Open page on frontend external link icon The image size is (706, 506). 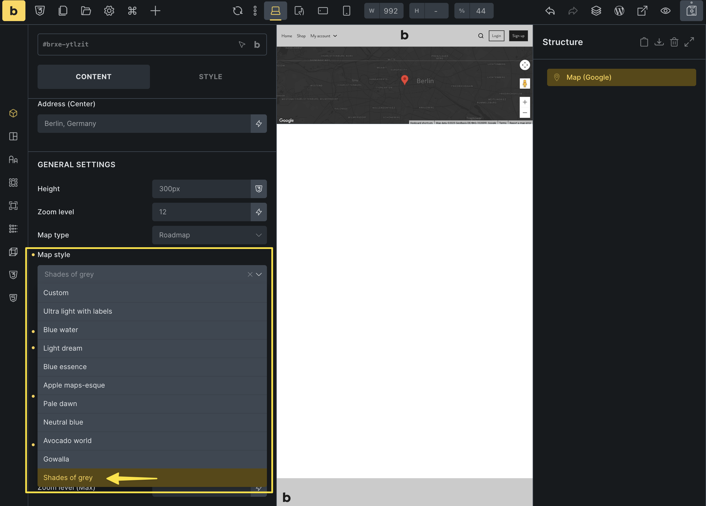point(642,11)
